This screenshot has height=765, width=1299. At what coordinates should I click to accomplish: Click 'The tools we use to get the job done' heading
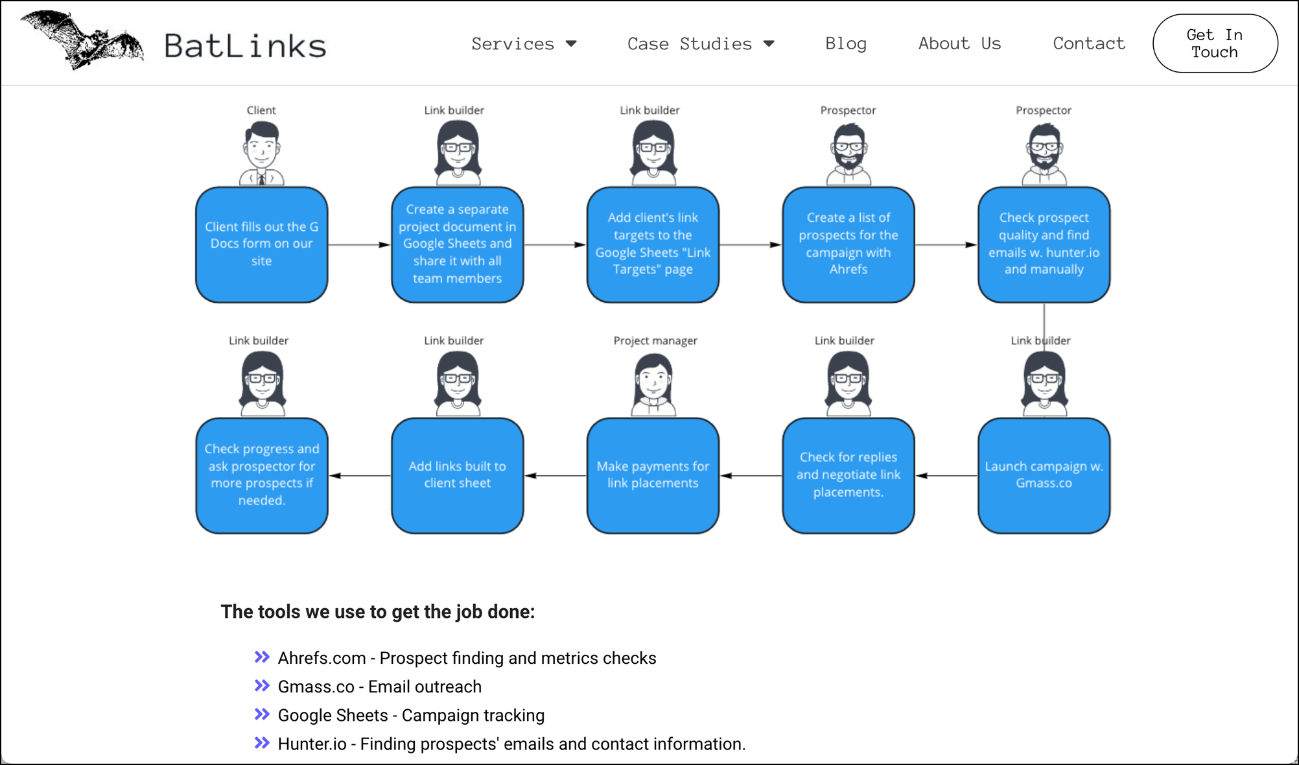click(378, 611)
